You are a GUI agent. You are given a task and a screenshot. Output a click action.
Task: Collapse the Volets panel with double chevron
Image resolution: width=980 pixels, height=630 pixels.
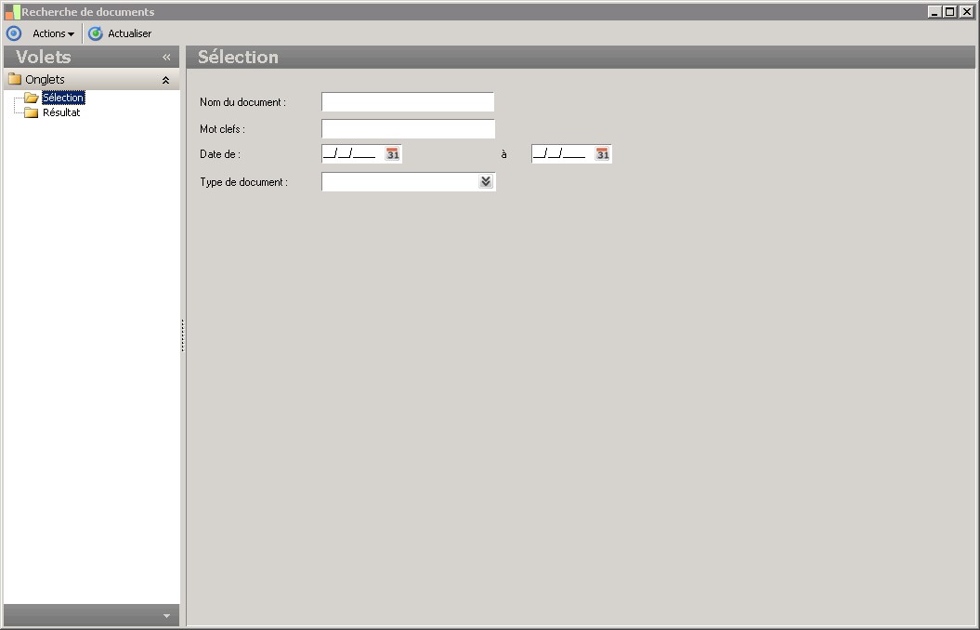tap(166, 58)
